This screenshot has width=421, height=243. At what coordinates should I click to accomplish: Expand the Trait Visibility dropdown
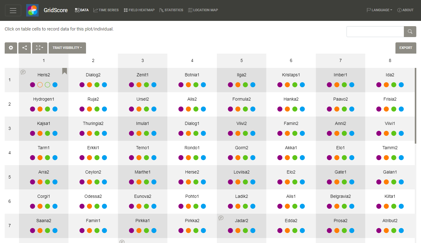click(x=67, y=48)
